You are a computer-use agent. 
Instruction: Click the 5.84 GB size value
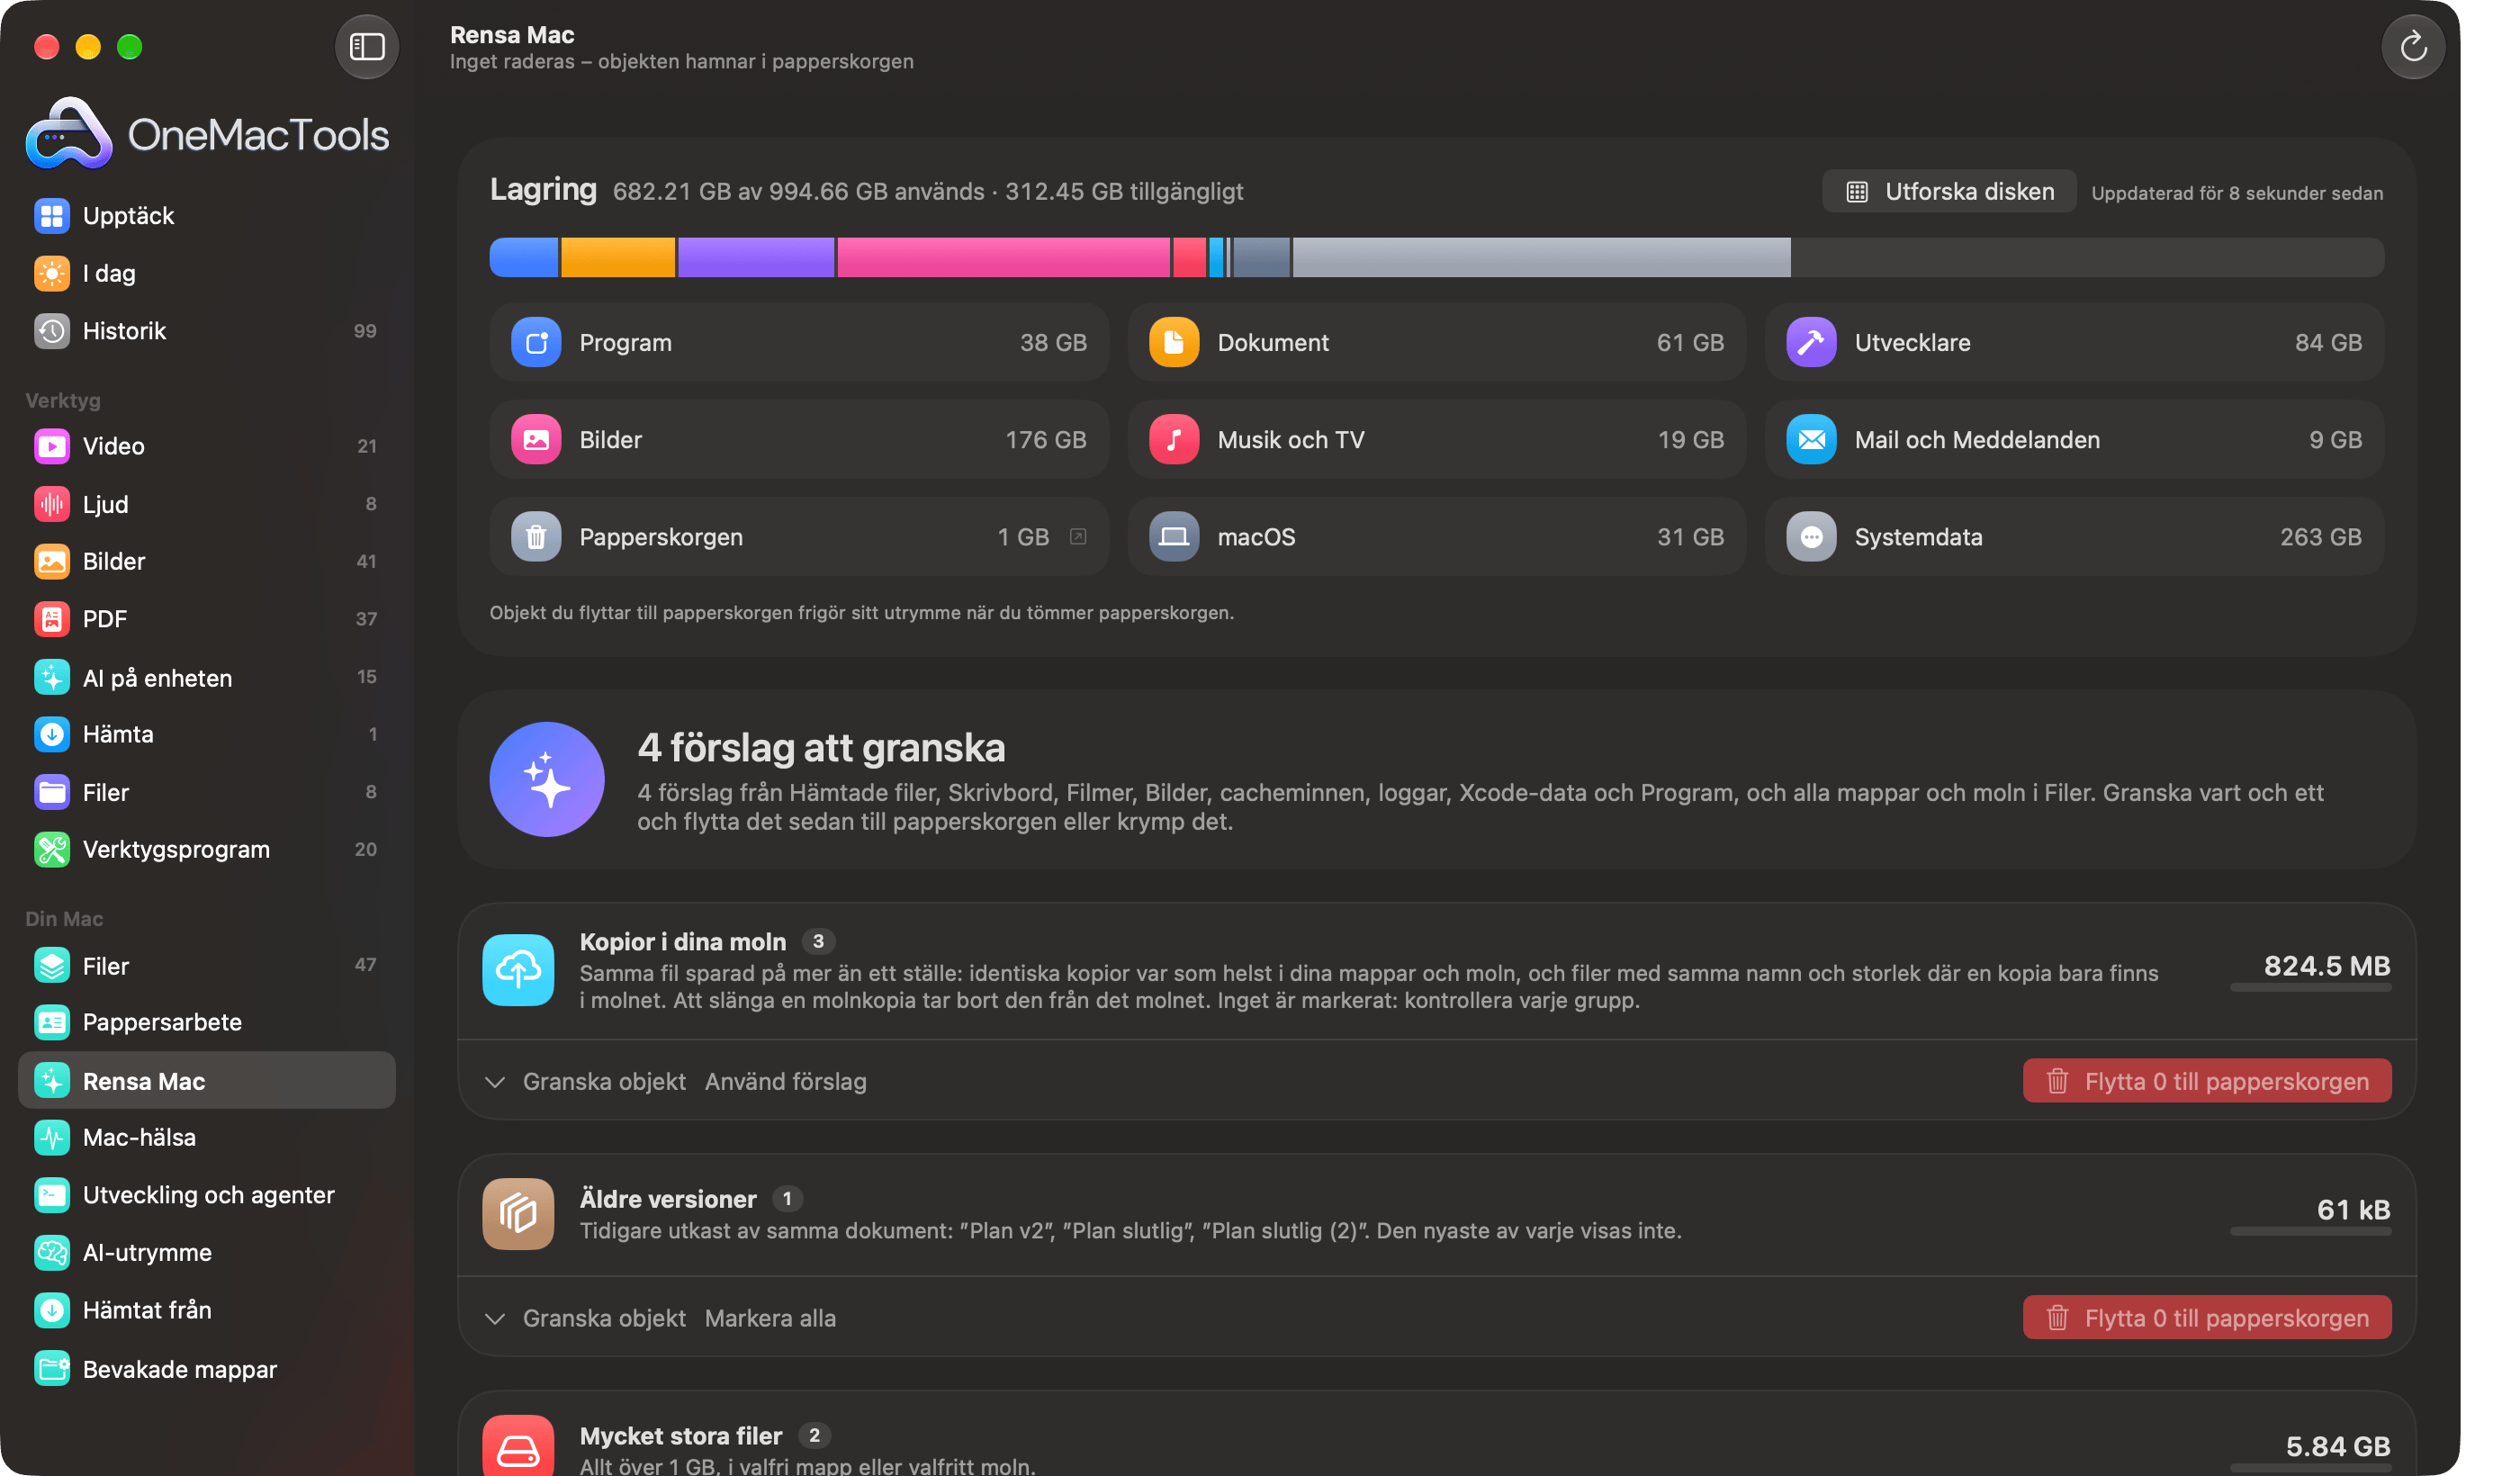(2337, 1446)
